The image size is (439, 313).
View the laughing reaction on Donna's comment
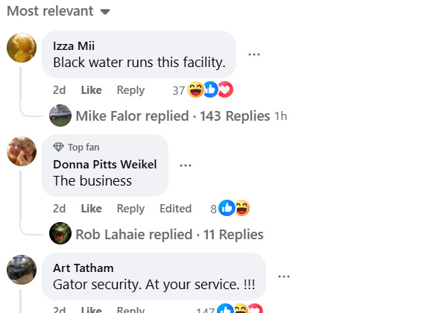click(242, 208)
